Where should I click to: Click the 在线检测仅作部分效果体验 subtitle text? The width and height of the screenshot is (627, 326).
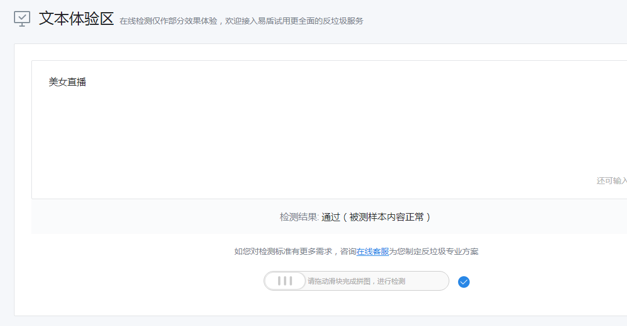click(168, 21)
